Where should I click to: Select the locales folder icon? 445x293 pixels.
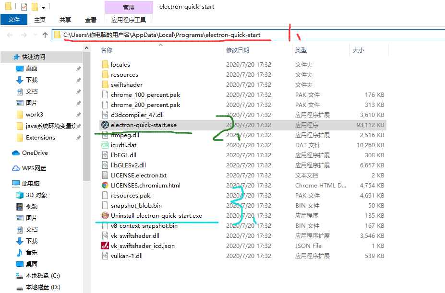click(105, 64)
